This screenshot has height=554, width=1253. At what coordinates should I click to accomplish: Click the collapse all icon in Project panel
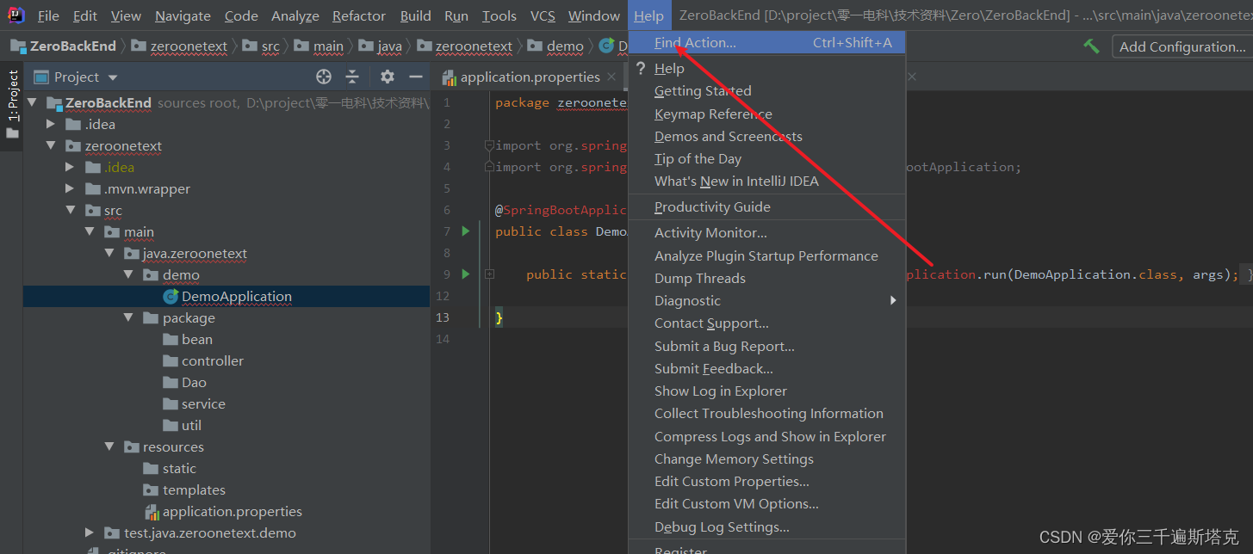point(352,77)
